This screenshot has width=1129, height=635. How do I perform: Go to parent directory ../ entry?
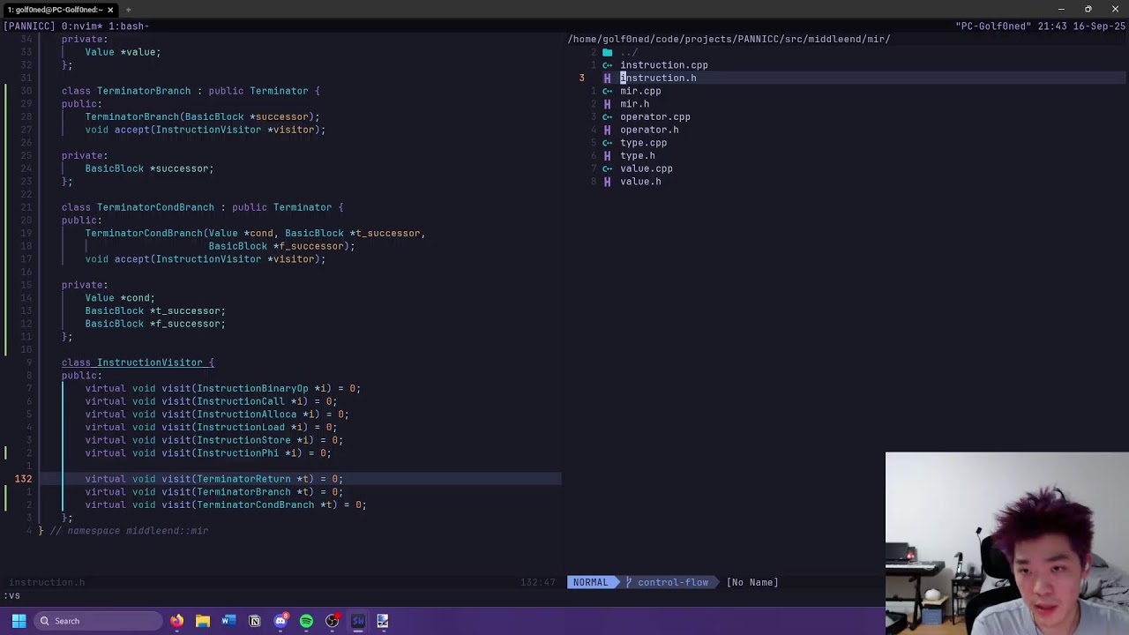point(629,52)
